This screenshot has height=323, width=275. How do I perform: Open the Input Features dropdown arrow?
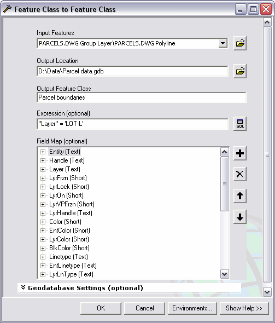[x=223, y=43]
